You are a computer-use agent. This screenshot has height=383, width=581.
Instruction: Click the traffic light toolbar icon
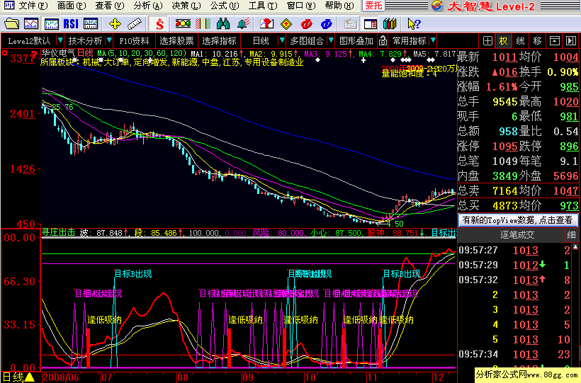(x=183, y=24)
